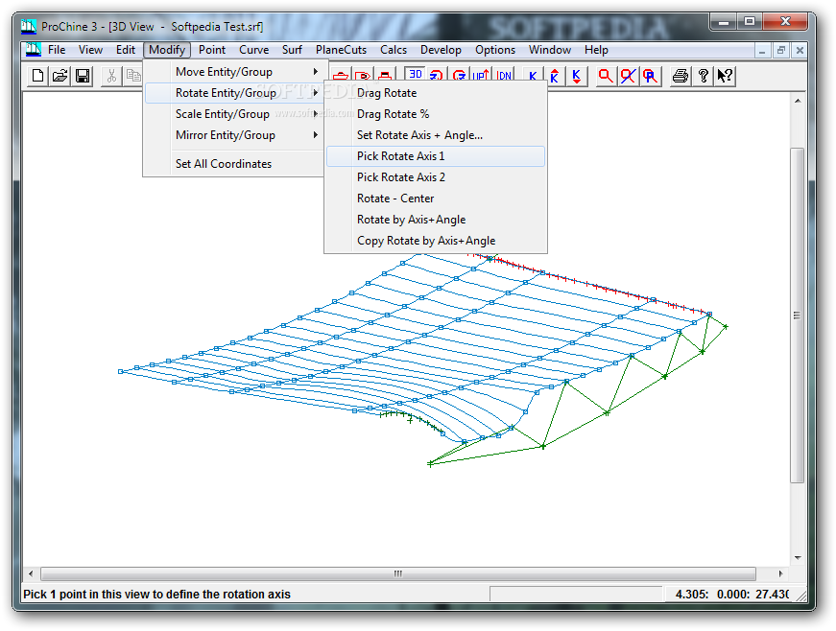Open the Surf menu
836x631 pixels.
click(x=292, y=50)
